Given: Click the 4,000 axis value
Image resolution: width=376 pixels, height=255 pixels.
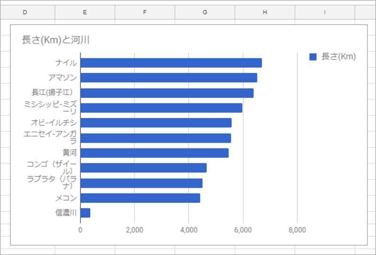Looking at the screenshot, I should pyautogui.click(x=189, y=230).
